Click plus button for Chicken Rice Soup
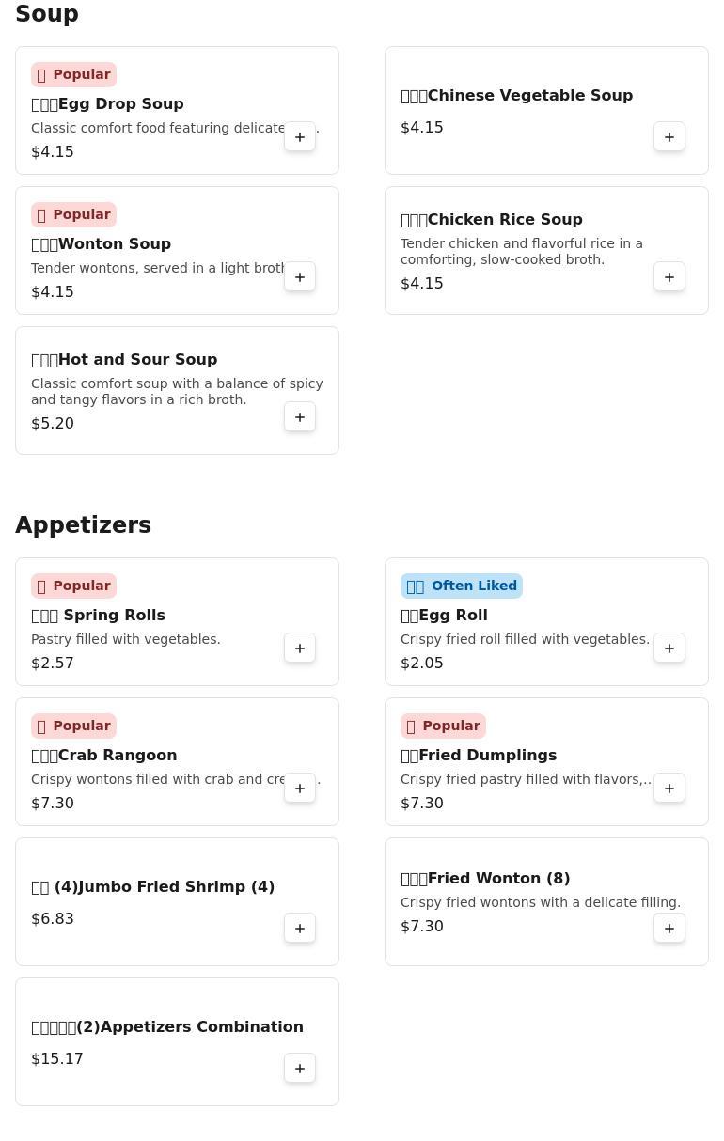The width and height of the screenshot is (724, 1141). coord(669,277)
